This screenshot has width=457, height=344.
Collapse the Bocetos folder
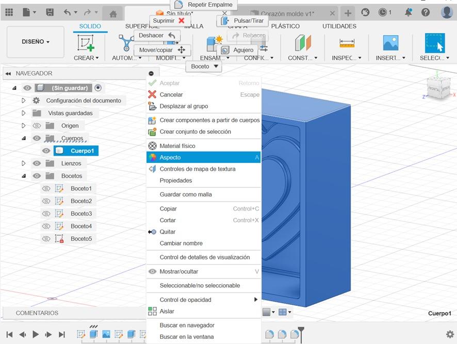coord(24,176)
